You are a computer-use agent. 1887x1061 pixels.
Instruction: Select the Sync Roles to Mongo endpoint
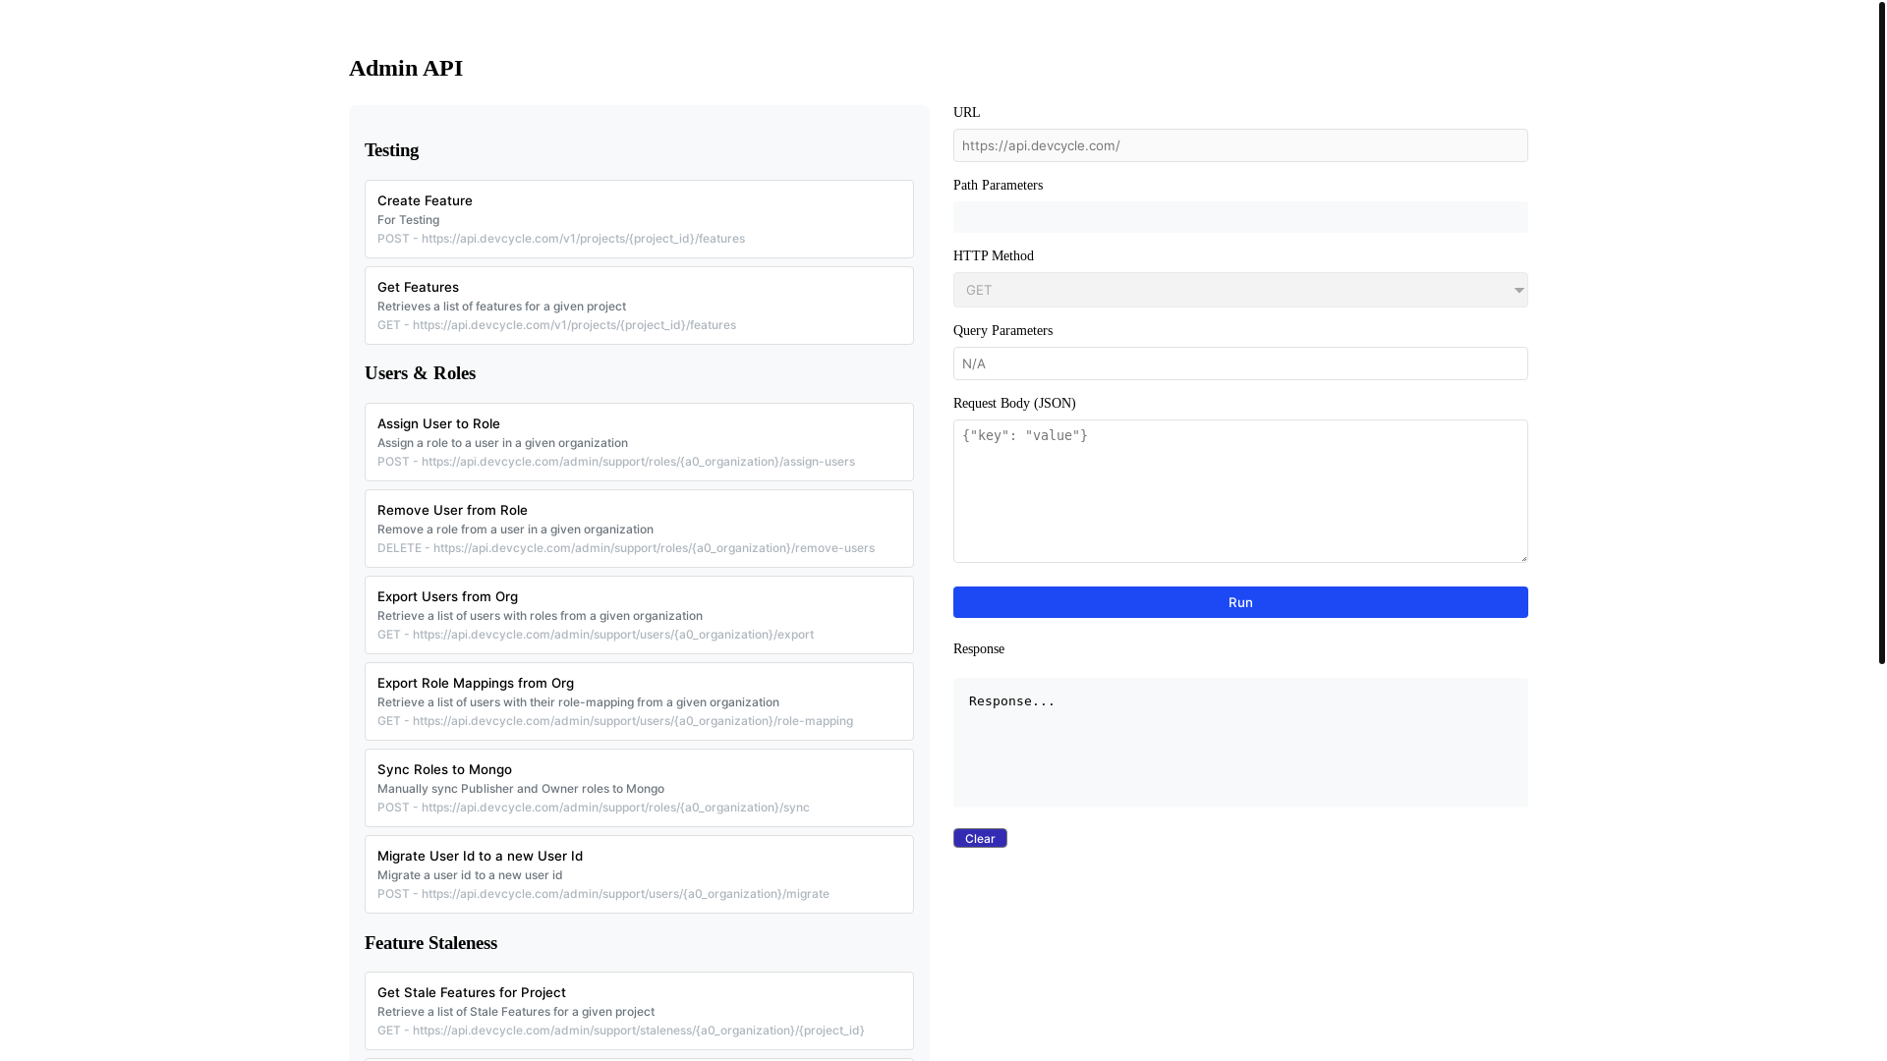639,788
